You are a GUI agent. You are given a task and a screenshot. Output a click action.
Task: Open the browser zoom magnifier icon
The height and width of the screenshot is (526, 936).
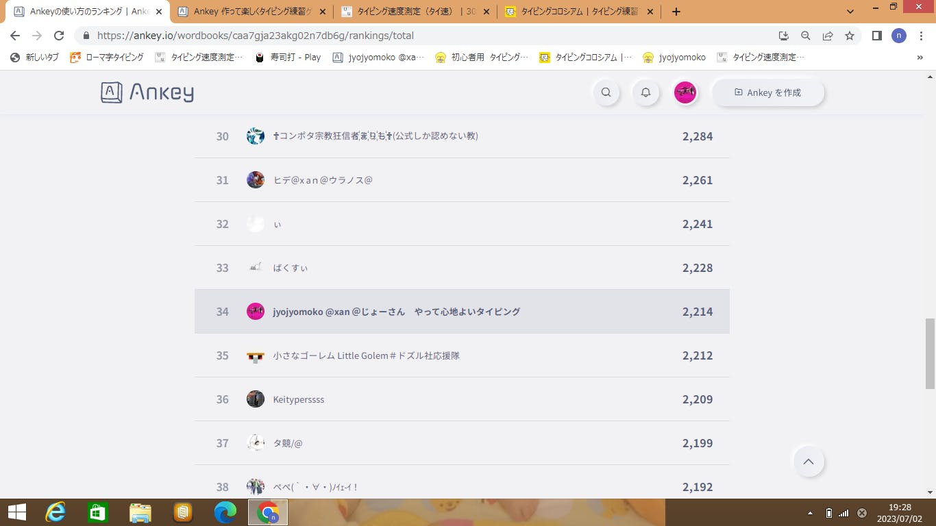pyautogui.click(x=806, y=36)
